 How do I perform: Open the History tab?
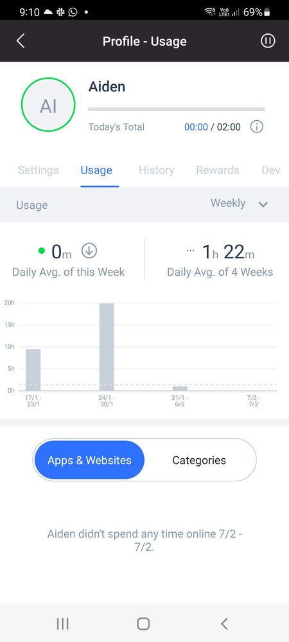[x=156, y=170]
